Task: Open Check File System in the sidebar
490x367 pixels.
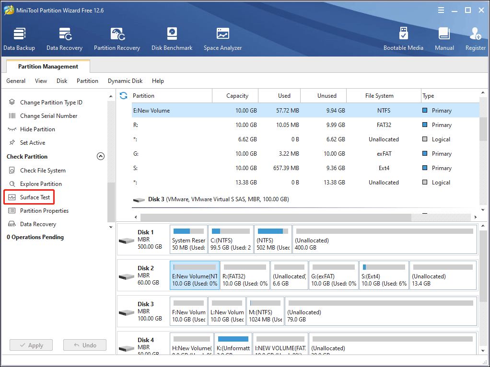Action: tap(43, 170)
